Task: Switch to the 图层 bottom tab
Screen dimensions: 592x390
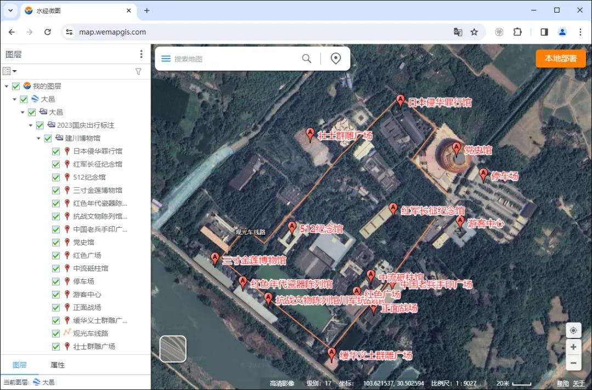Action: coord(20,365)
